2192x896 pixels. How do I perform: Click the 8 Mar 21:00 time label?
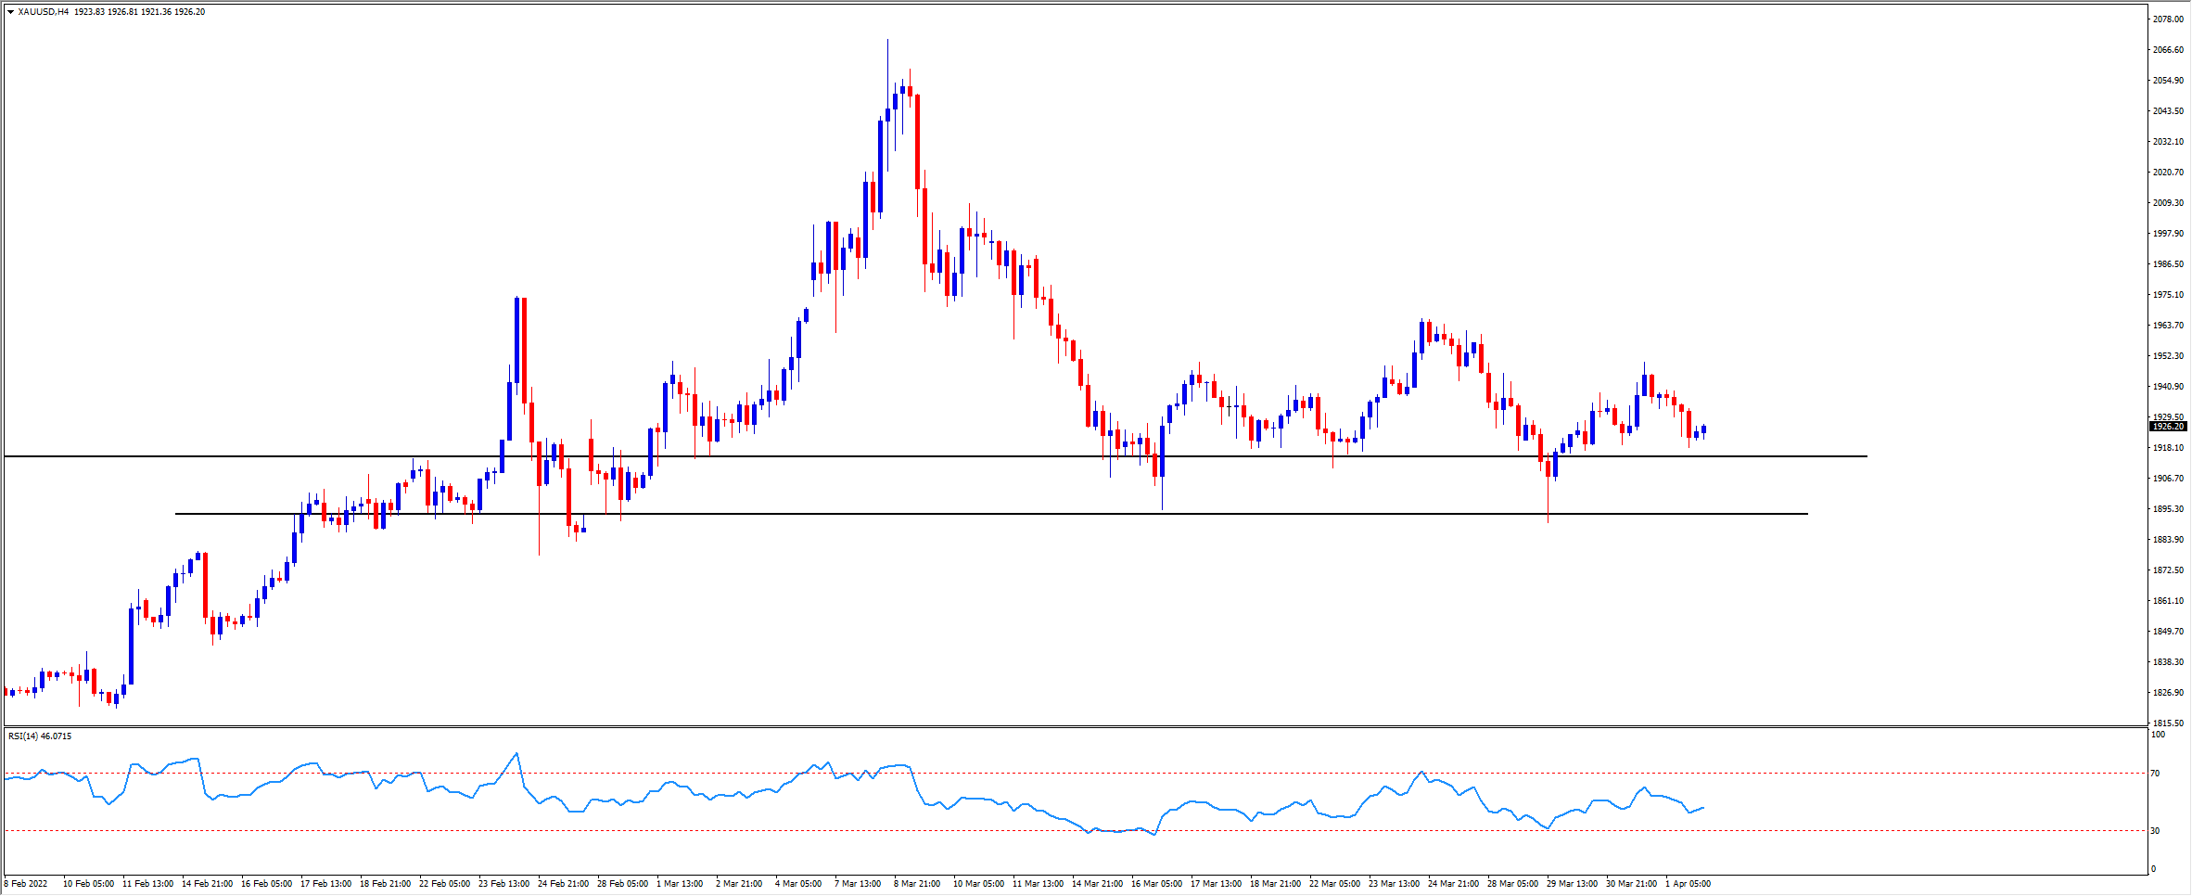(x=917, y=884)
